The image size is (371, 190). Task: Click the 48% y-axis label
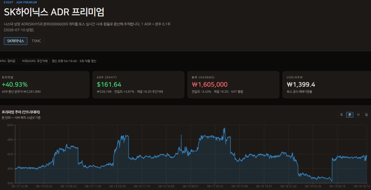click(10, 139)
